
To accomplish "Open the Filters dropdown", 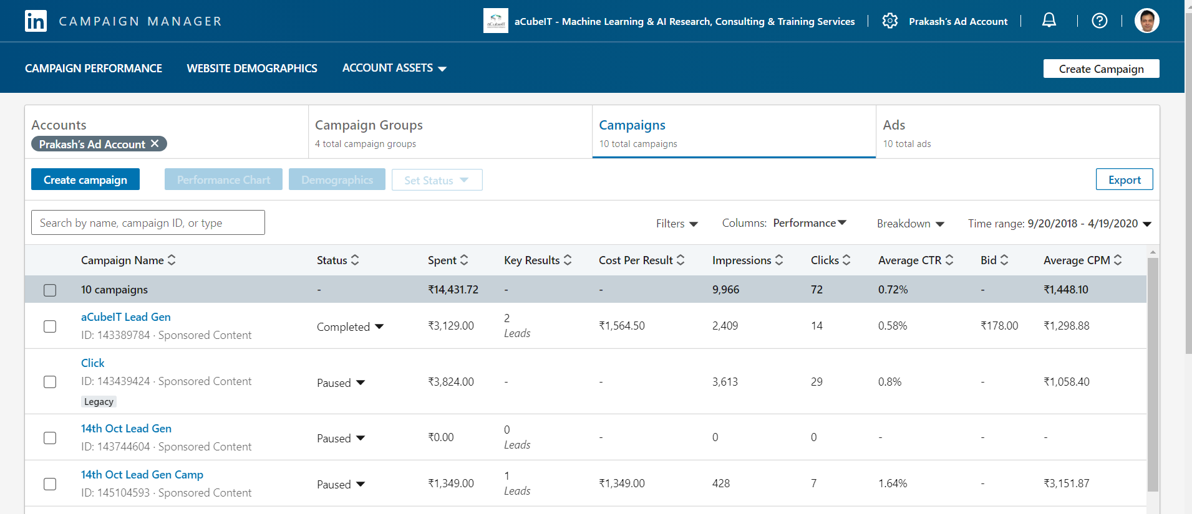I will click(x=677, y=224).
